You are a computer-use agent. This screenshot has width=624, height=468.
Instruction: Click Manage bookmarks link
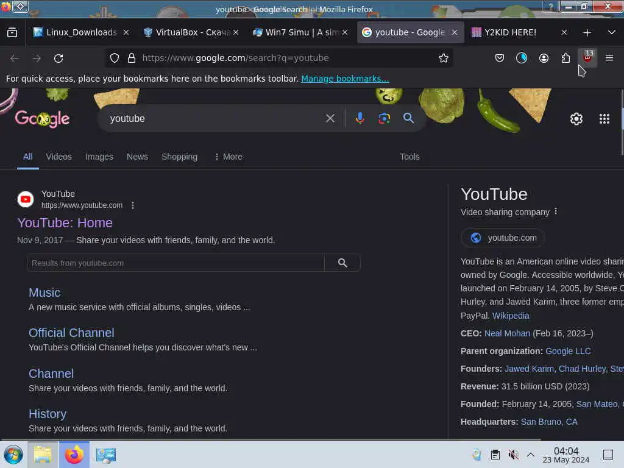point(345,79)
